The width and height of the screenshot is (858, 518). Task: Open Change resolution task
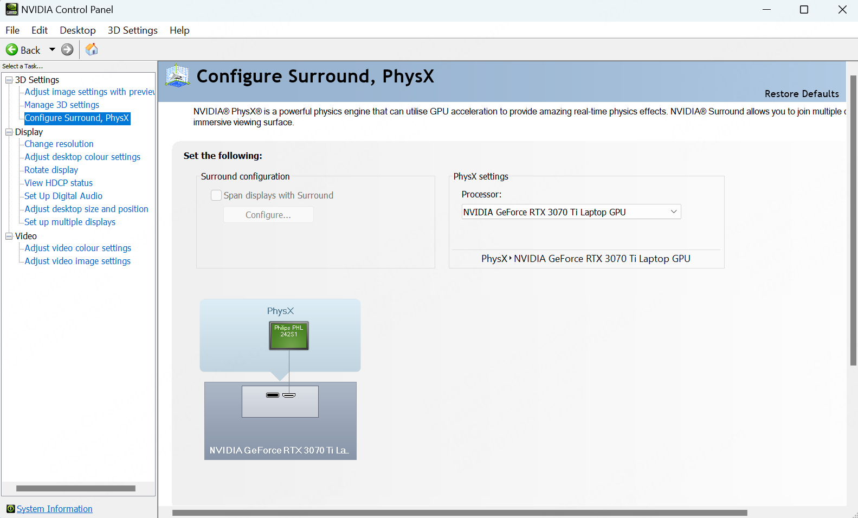(59, 144)
